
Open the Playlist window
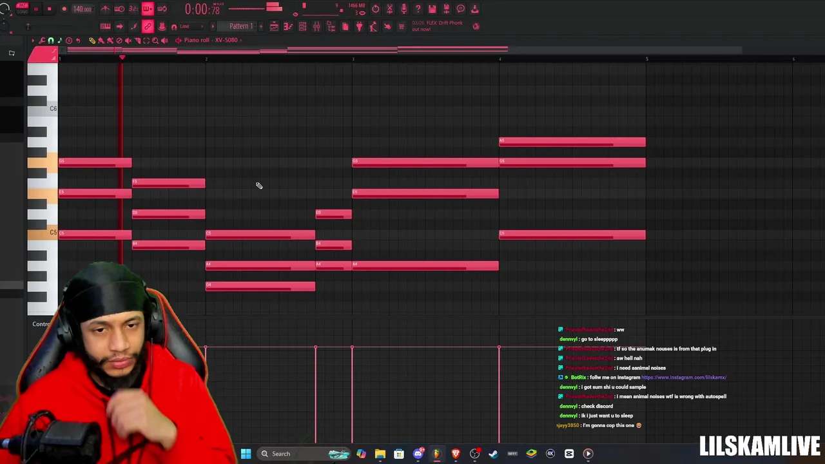[274, 26]
